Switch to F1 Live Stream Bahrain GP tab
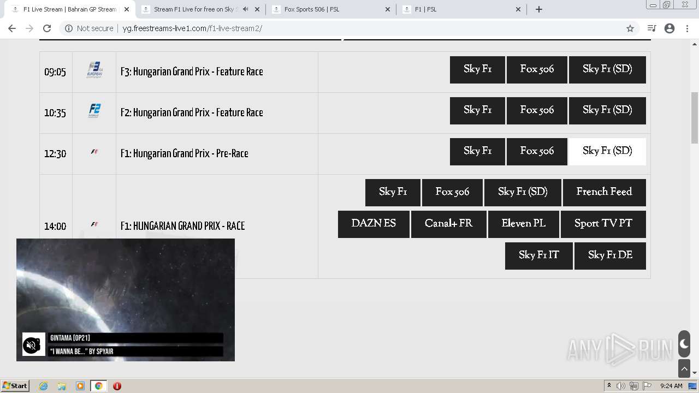 (x=69, y=9)
